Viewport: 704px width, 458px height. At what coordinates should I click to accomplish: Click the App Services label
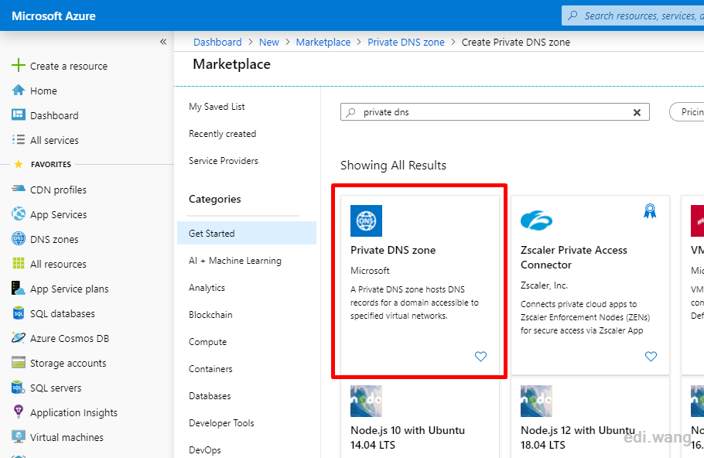click(x=58, y=214)
